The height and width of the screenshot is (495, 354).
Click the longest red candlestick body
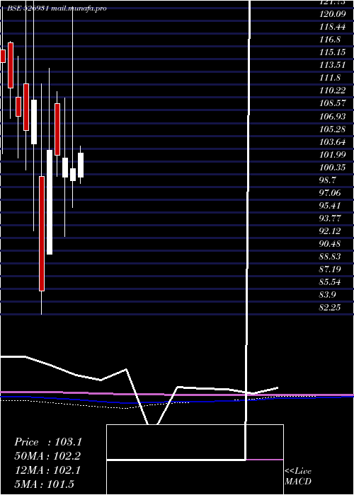coord(42,233)
